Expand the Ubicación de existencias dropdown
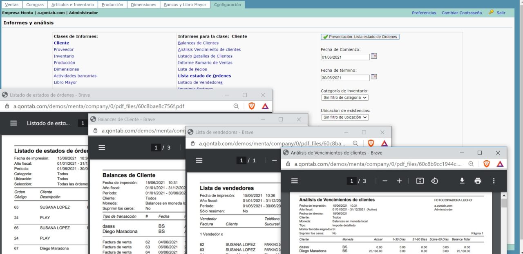 click(345, 117)
